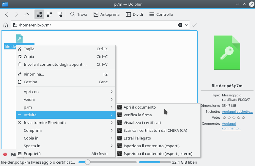
Task: Expand the Apri con submenu
Action: (x=65, y=92)
